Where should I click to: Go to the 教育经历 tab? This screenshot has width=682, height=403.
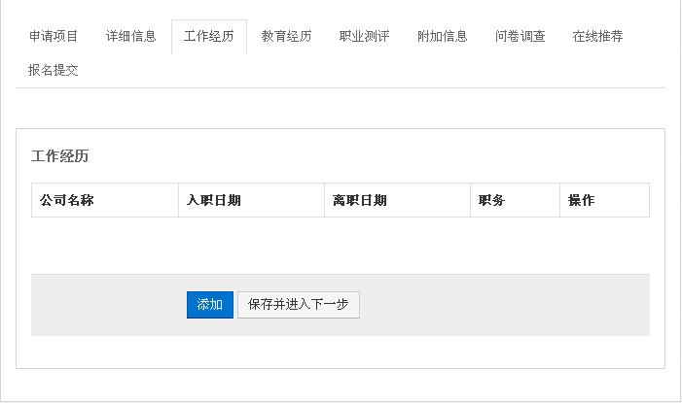[287, 37]
